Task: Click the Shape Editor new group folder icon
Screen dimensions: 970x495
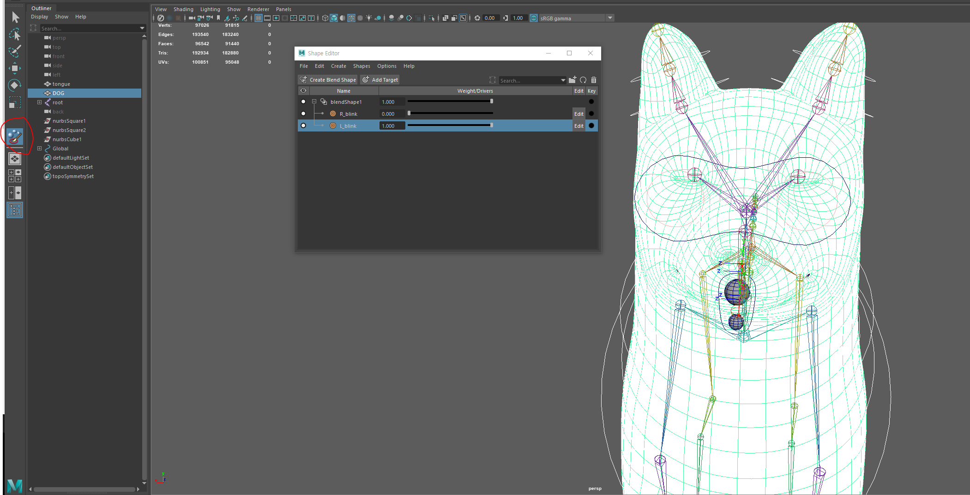Action: coord(572,80)
